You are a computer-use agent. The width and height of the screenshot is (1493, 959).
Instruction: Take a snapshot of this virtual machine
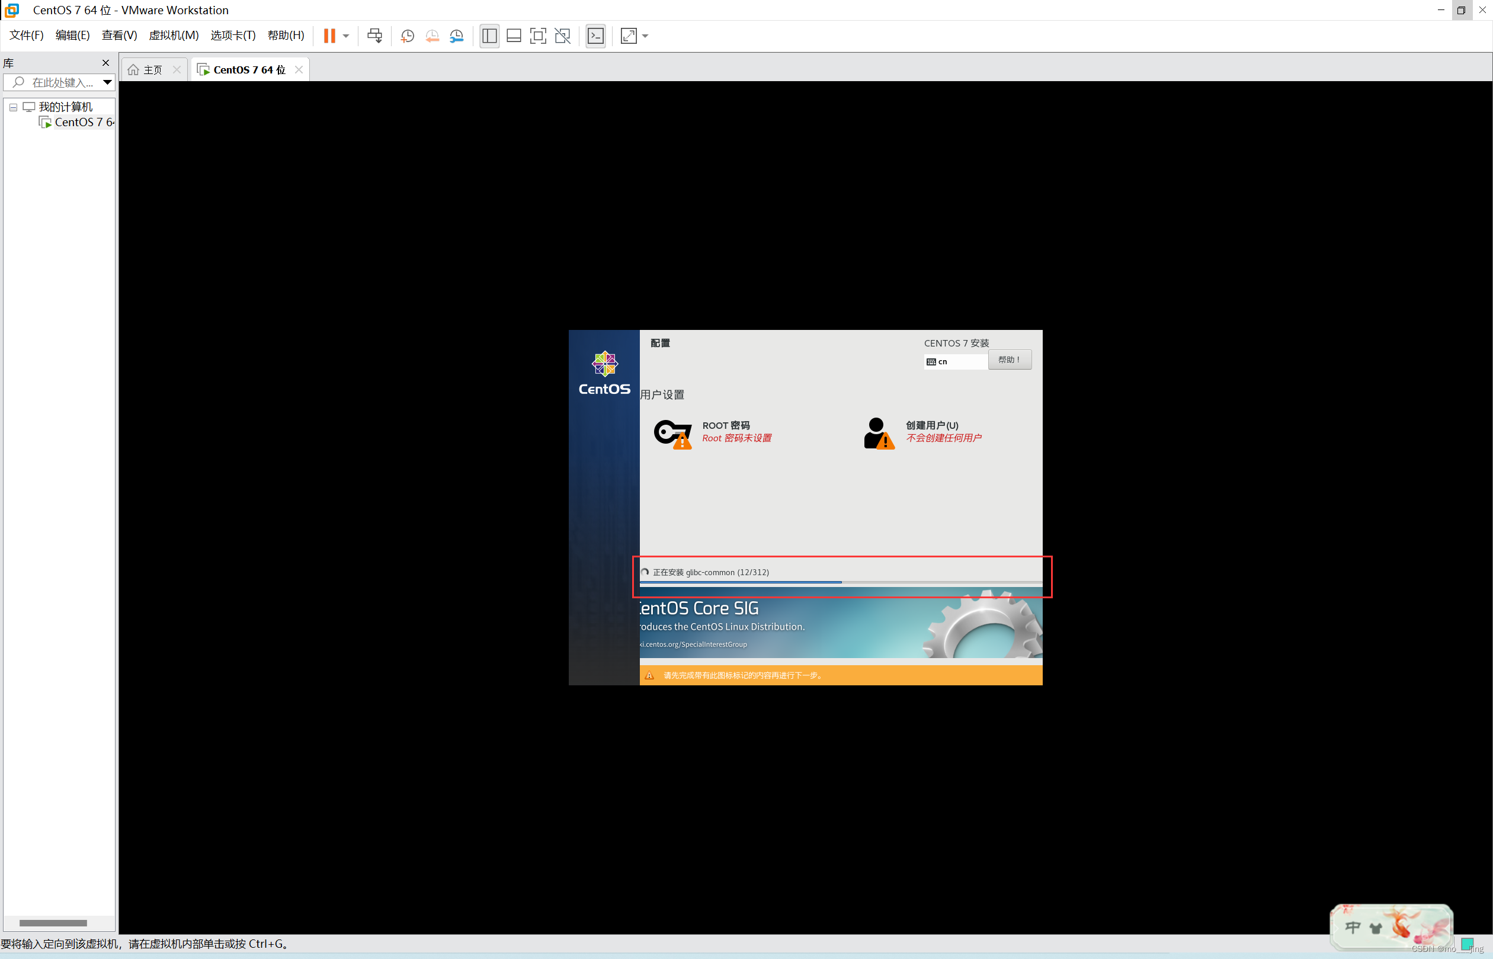[408, 36]
